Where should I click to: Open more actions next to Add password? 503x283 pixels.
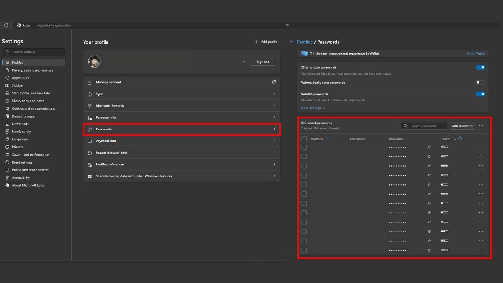[481, 126]
